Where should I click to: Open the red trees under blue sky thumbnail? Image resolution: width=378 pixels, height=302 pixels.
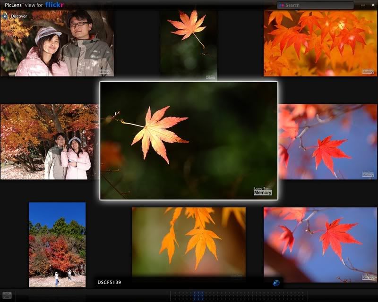point(57,245)
